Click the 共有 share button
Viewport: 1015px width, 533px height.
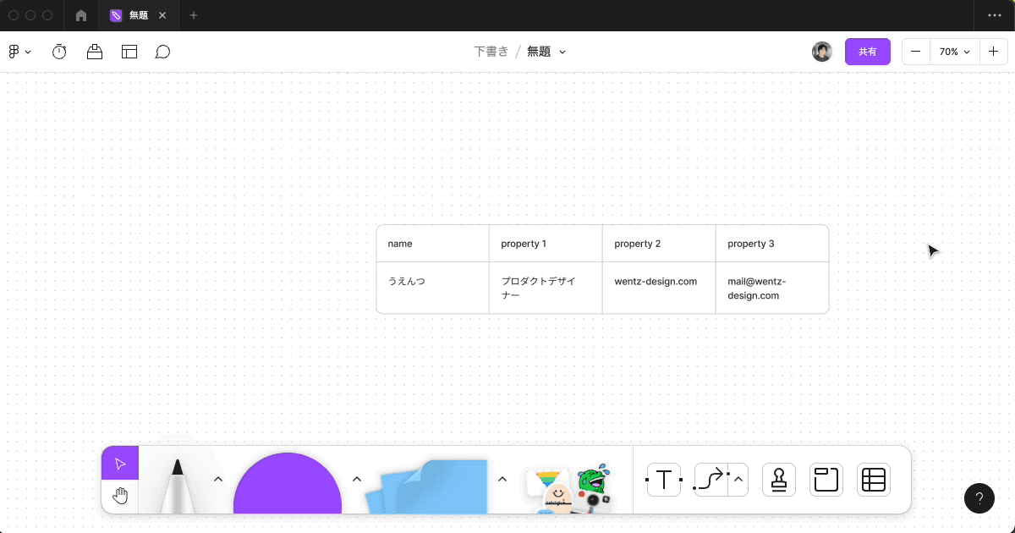point(868,52)
